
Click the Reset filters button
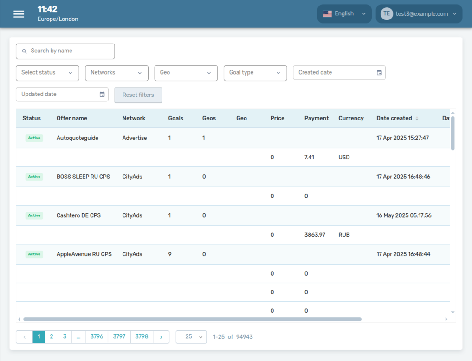138,95
